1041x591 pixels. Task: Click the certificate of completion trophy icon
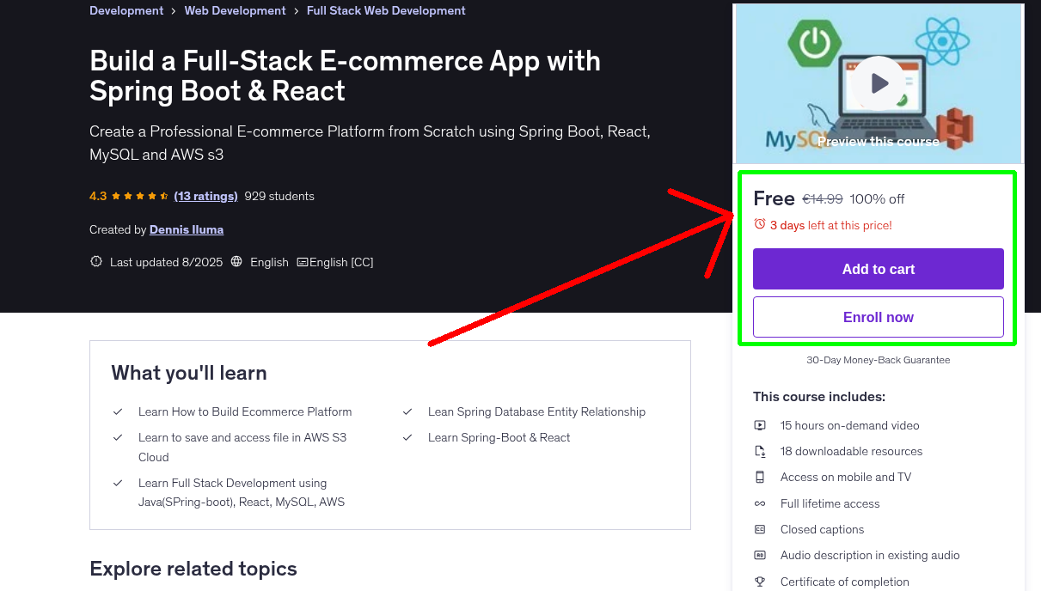click(x=760, y=582)
